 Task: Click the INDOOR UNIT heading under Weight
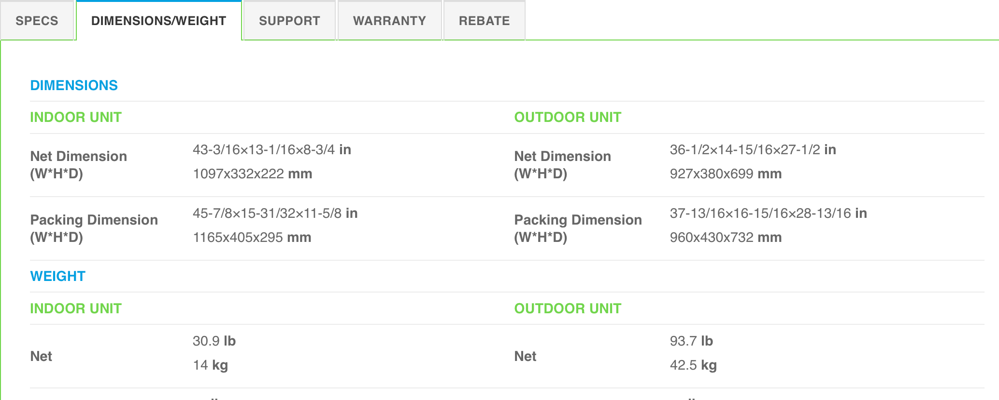(76, 308)
